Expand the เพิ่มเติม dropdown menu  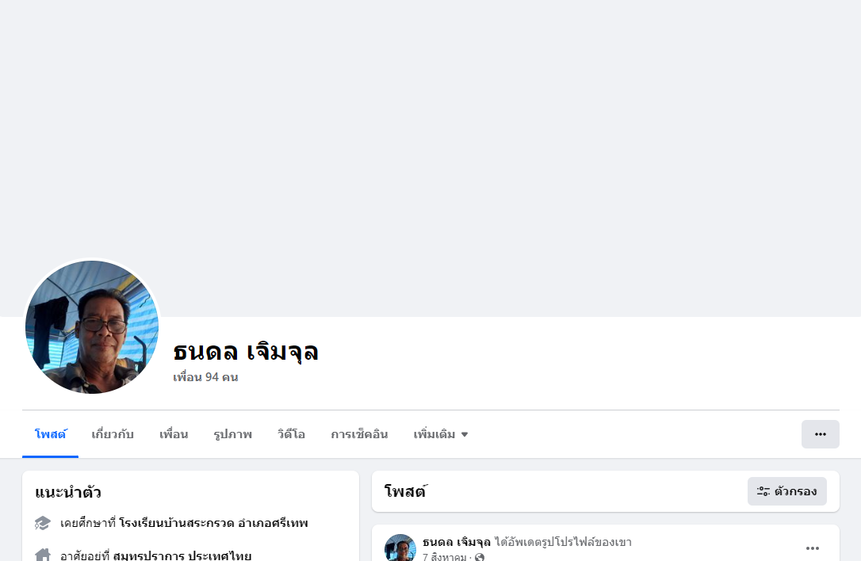click(x=440, y=434)
